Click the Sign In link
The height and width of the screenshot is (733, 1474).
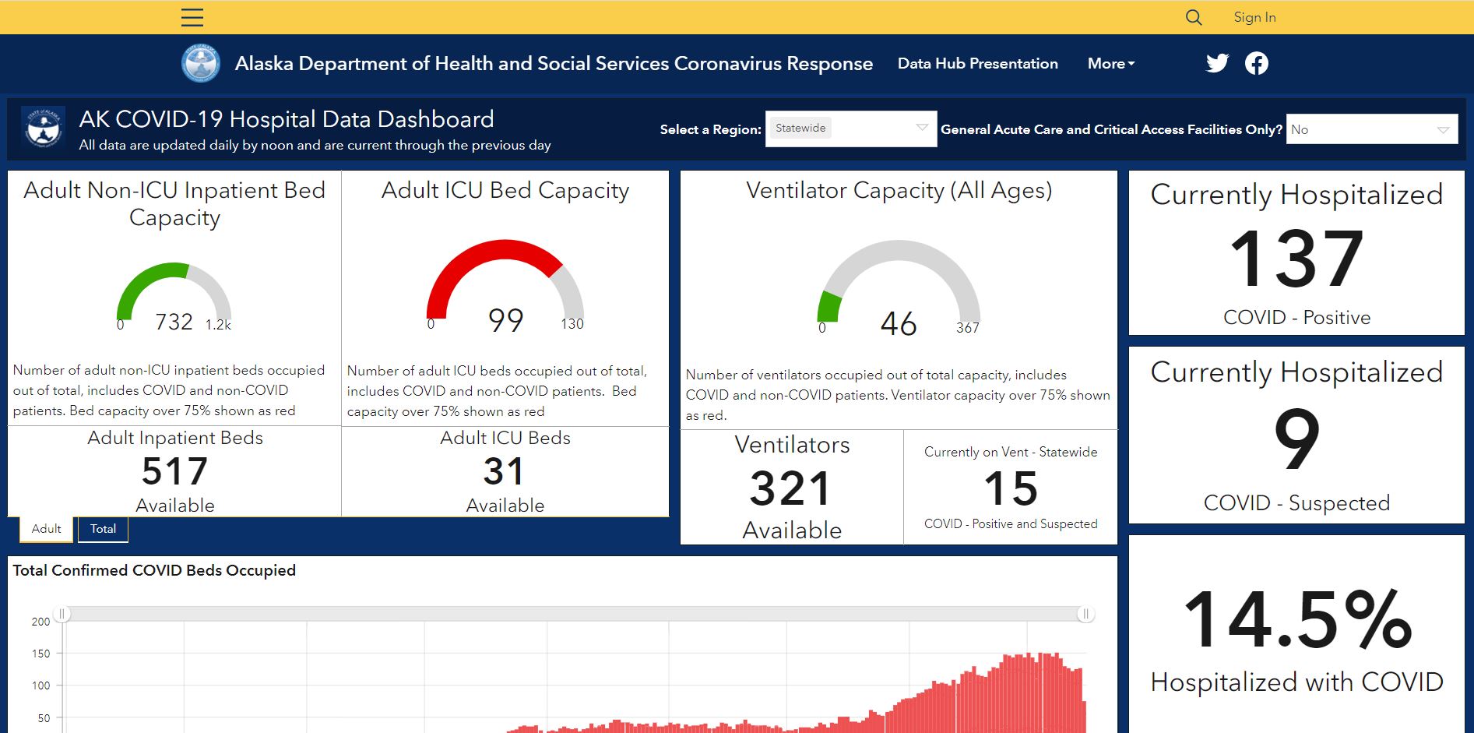(x=1254, y=17)
